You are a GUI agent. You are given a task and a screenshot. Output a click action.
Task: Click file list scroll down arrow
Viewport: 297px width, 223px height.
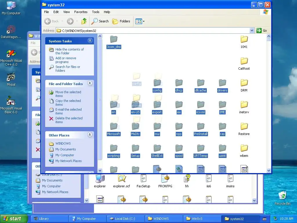(269, 170)
